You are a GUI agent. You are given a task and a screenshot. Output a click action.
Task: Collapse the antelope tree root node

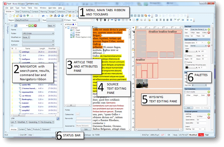[x=66, y=28]
